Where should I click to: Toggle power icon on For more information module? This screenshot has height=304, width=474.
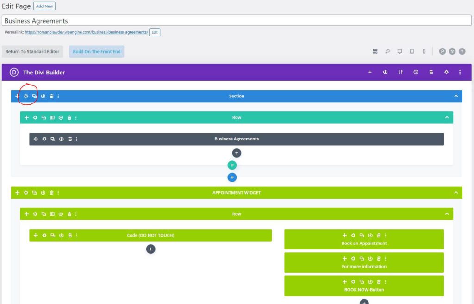370,259
